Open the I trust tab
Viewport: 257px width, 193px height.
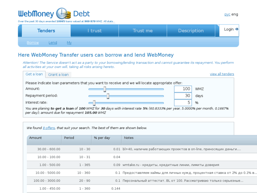coord(95,31)
